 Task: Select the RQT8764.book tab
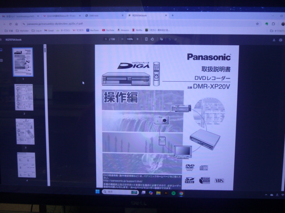pos(147,16)
